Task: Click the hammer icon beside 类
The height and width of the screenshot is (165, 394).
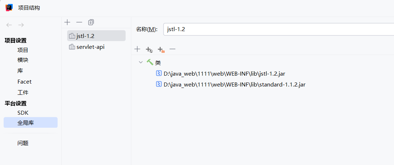Action: click(x=150, y=62)
